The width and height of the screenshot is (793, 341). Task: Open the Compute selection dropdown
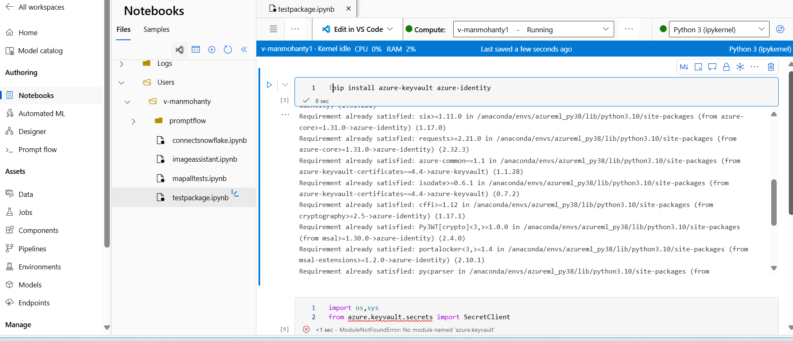533,29
